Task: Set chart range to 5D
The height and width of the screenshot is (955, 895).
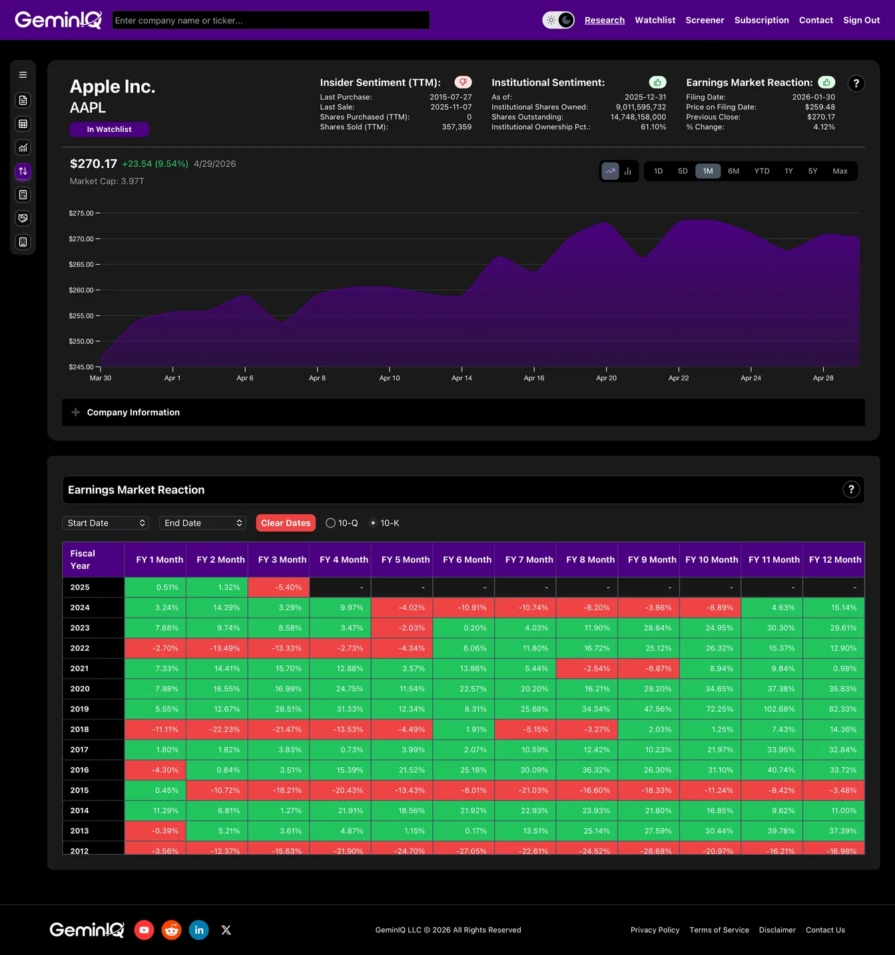Action: tap(683, 171)
